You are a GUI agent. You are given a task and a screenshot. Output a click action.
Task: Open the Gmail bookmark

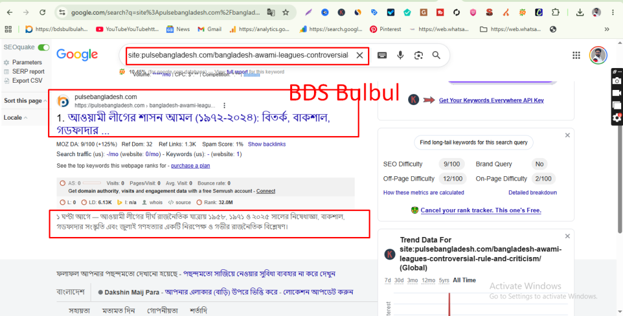point(209,29)
